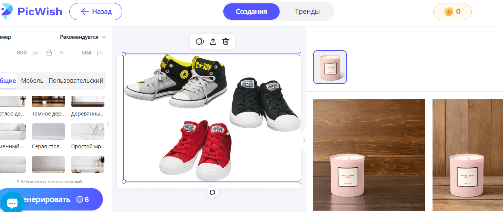Viewport: 503px width, 212px height.
Task: Click the replace-background circle icon above canvas
Action: (200, 41)
